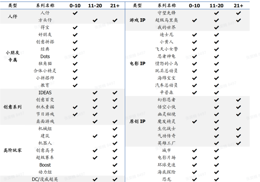The image size is (260, 182).
Task: Select the 0-10 check for 恐龙 row
Action: [194, 179]
